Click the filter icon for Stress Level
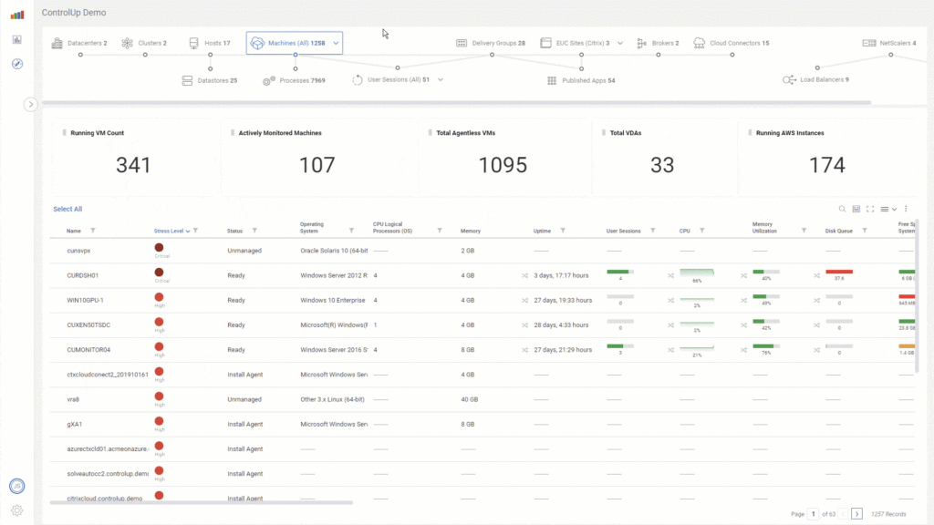934x525 pixels. point(195,231)
